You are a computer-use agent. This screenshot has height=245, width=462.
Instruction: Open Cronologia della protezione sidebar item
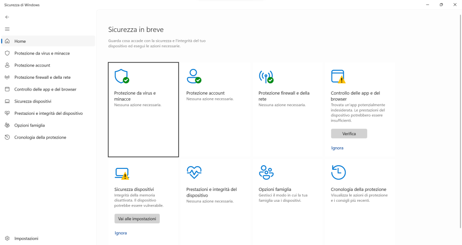(x=48, y=137)
